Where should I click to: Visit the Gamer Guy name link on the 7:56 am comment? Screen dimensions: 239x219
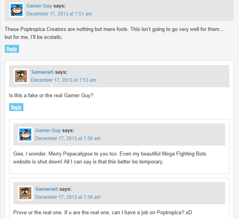click(x=48, y=131)
